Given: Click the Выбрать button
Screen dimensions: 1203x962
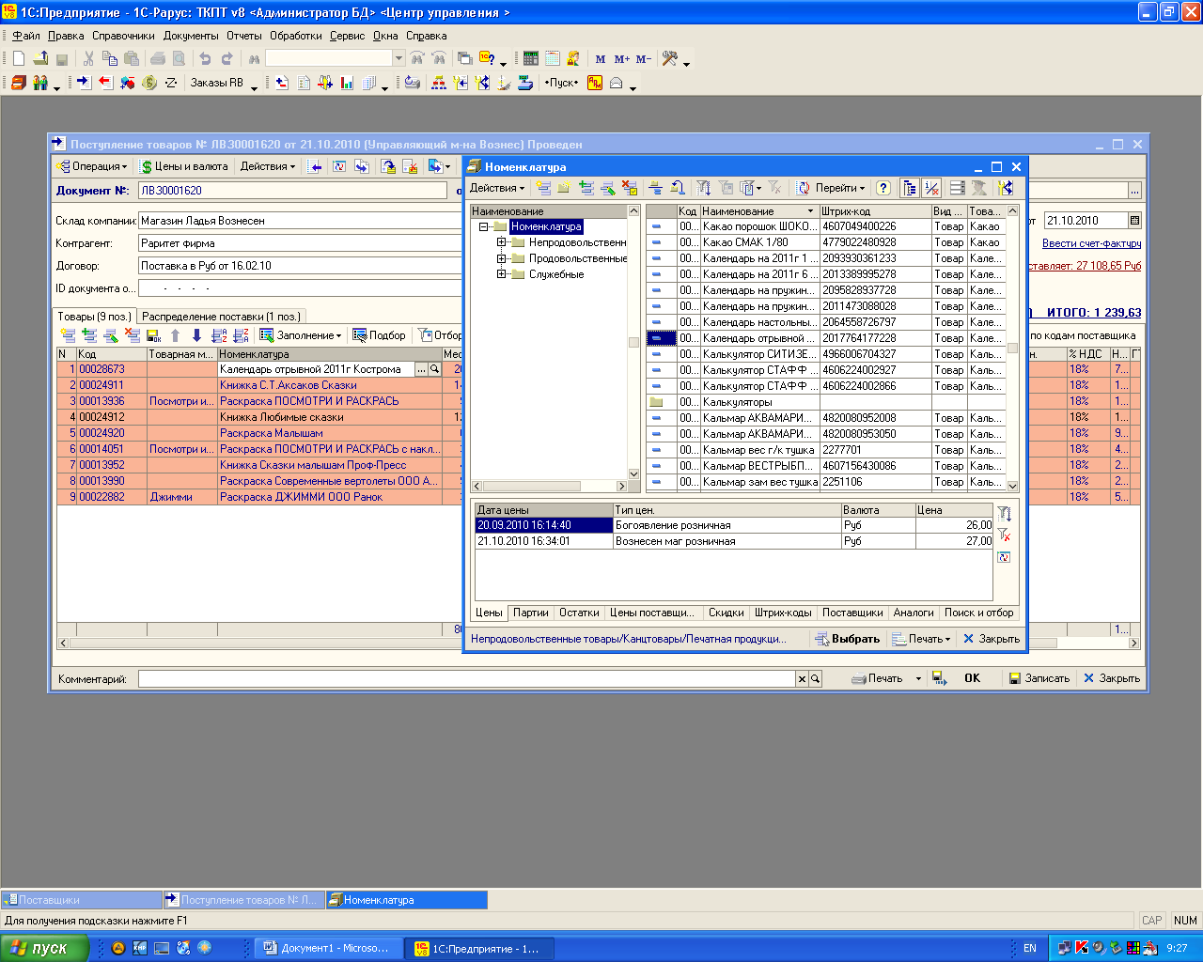Looking at the screenshot, I should tap(848, 639).
